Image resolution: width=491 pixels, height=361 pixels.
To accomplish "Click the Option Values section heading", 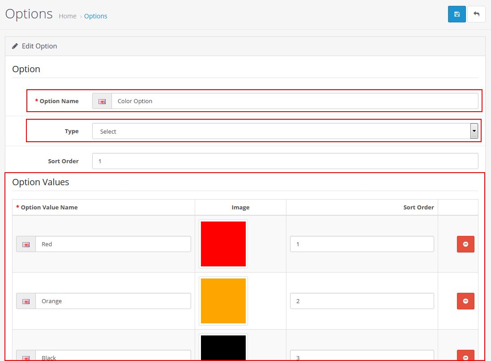I will coord(41,182).
